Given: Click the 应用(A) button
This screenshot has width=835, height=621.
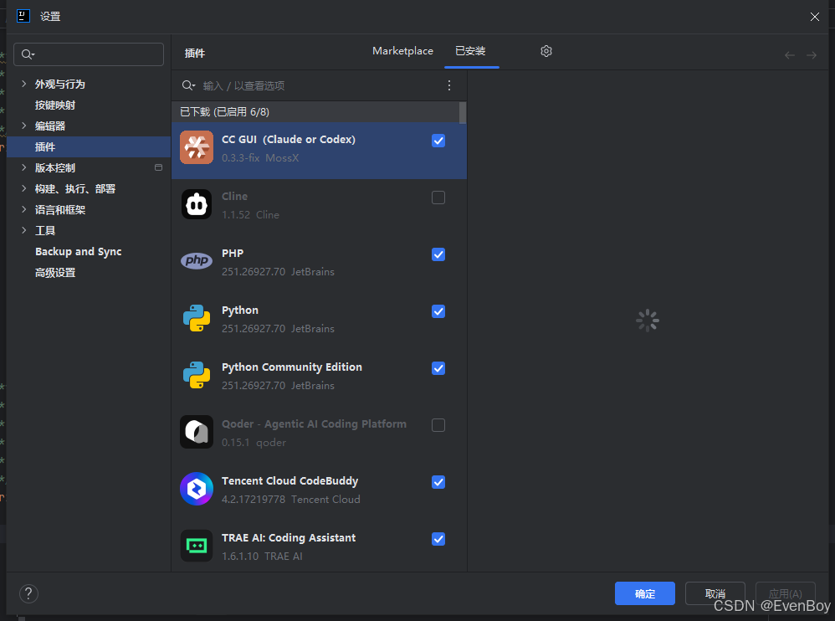Looking at the screenshot, I should click(x=786, y=593).
